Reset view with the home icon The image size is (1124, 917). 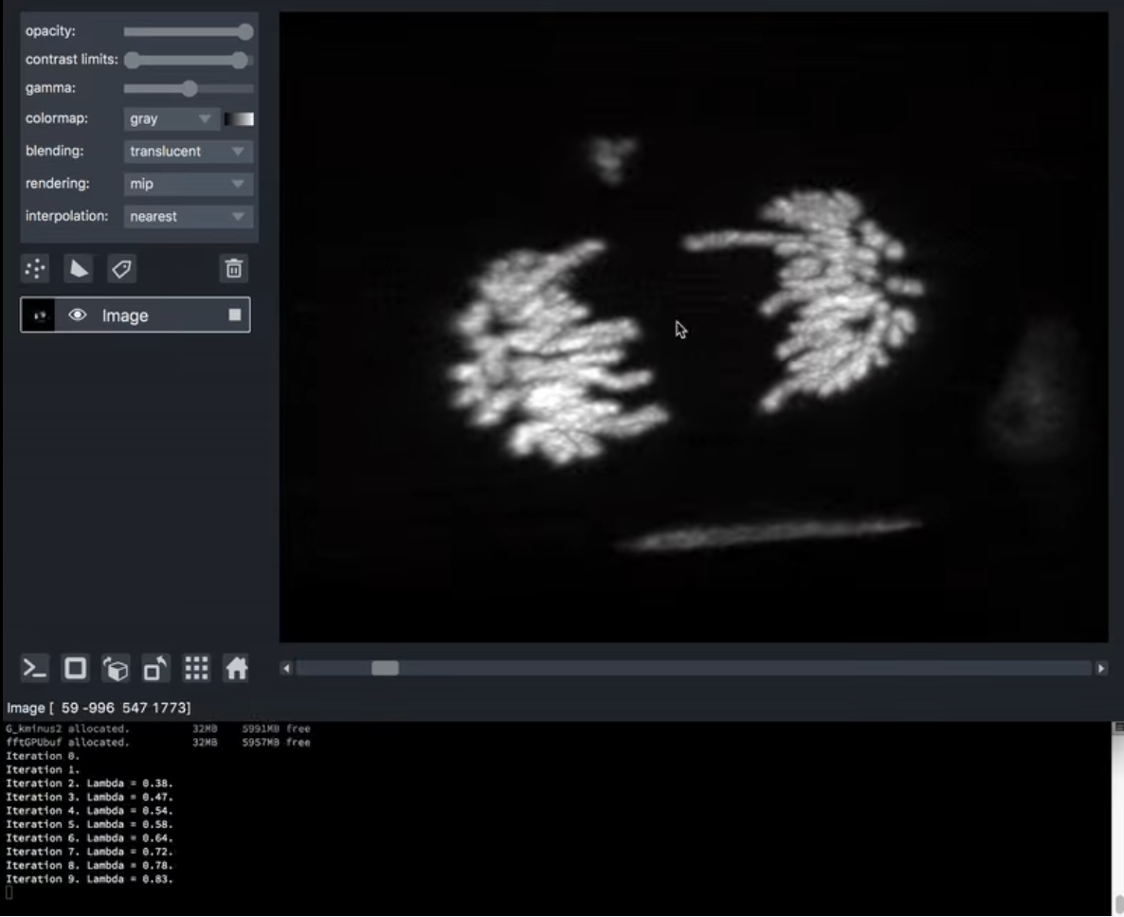pyautogui.click(x=236, y=670)
